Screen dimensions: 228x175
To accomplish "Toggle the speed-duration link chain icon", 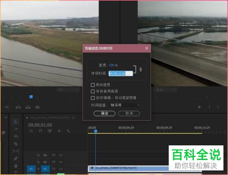I will [140, 70].
